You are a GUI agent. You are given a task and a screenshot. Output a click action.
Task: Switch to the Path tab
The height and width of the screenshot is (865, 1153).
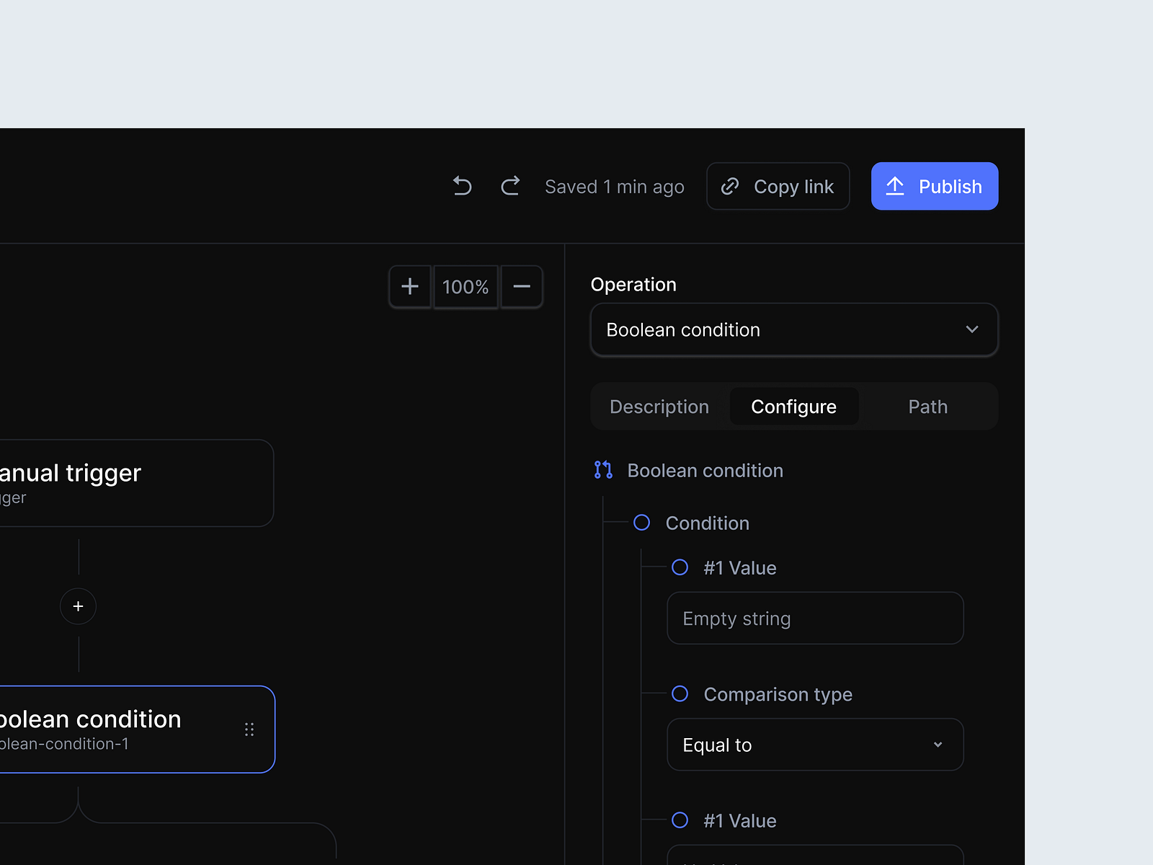tap(927, 406)
